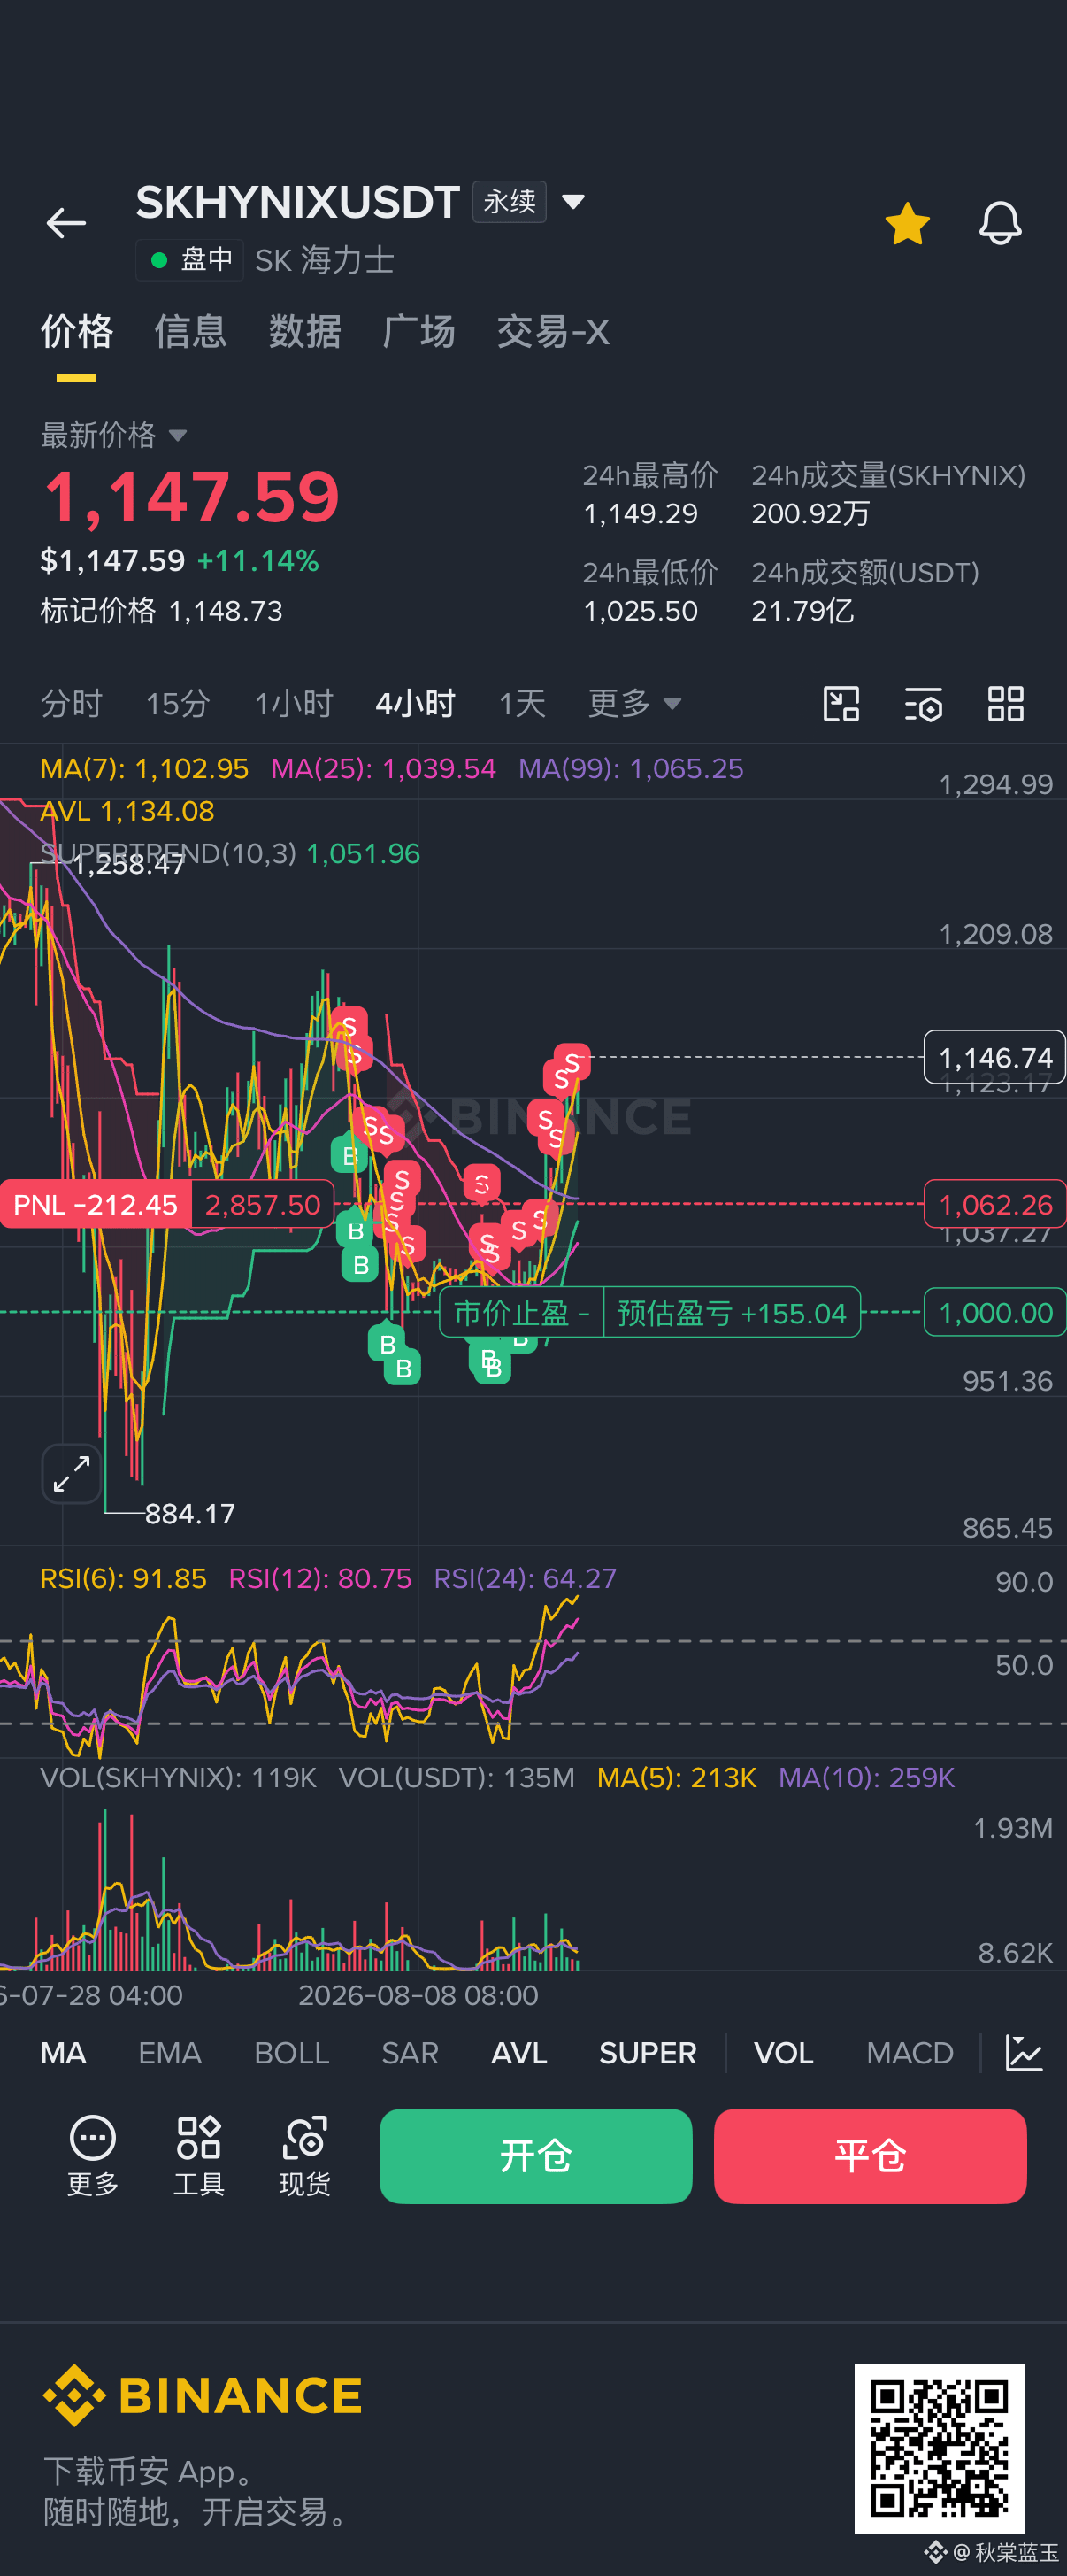This screenshot has width=1067, height=2576.
Task: Click the 1,000.00 take-profit price tag
Action: (x=995, y=1312)
